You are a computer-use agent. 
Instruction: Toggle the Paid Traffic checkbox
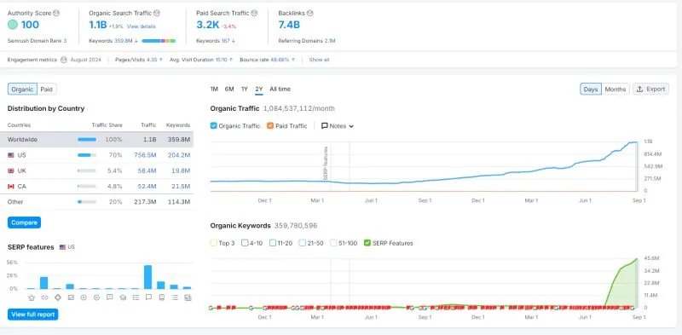point(270,126)
